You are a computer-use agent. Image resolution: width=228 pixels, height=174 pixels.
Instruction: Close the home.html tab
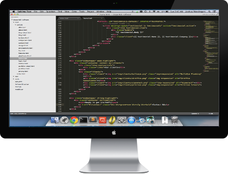point(102,18)
